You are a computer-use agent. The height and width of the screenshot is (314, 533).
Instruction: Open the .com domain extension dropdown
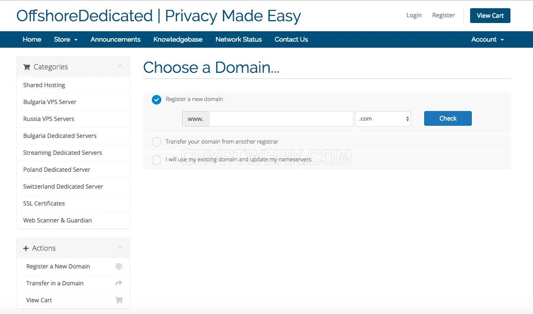click(x=383, y=119)
